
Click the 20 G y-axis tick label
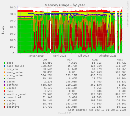(13, 40)
